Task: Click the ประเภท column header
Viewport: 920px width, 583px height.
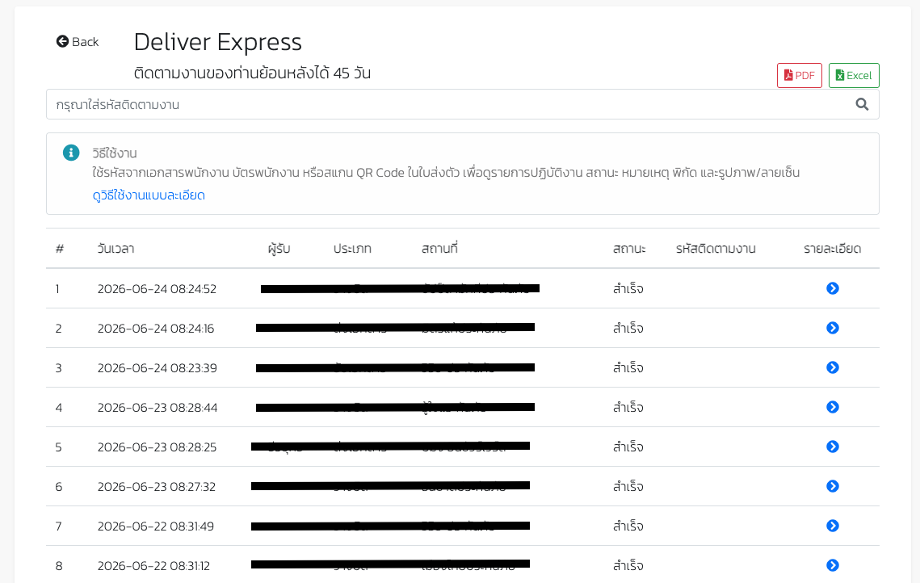Action: [x=352, y=249]
